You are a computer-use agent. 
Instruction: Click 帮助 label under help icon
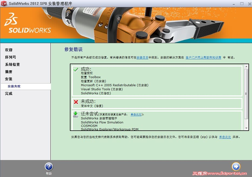pos(49,173)
